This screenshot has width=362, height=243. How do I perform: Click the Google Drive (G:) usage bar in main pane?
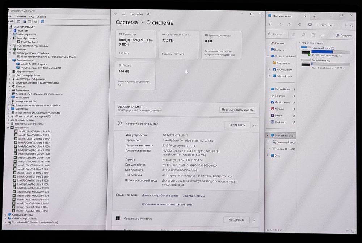(x=331, y=64)
